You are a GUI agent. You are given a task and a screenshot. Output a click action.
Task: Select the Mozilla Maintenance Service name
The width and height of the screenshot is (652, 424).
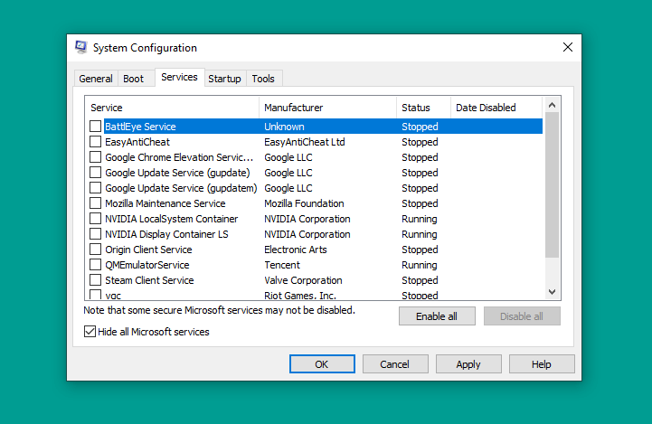pyautogui.click(x=165, y=203)
